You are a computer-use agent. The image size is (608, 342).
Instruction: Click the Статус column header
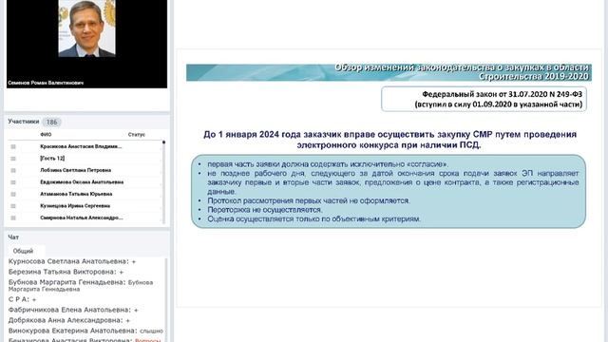137,135
